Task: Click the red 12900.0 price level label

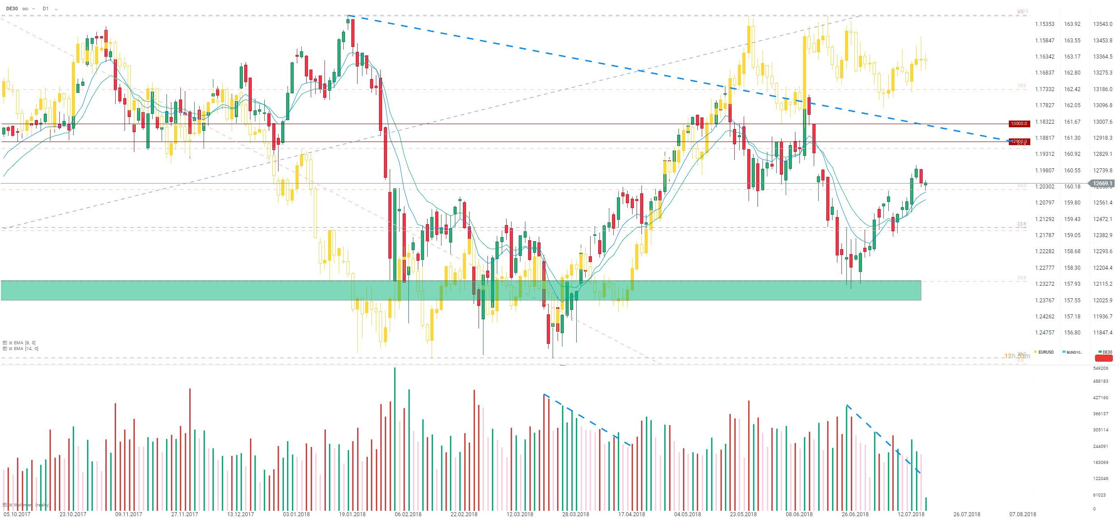Action: point(1020,142)
